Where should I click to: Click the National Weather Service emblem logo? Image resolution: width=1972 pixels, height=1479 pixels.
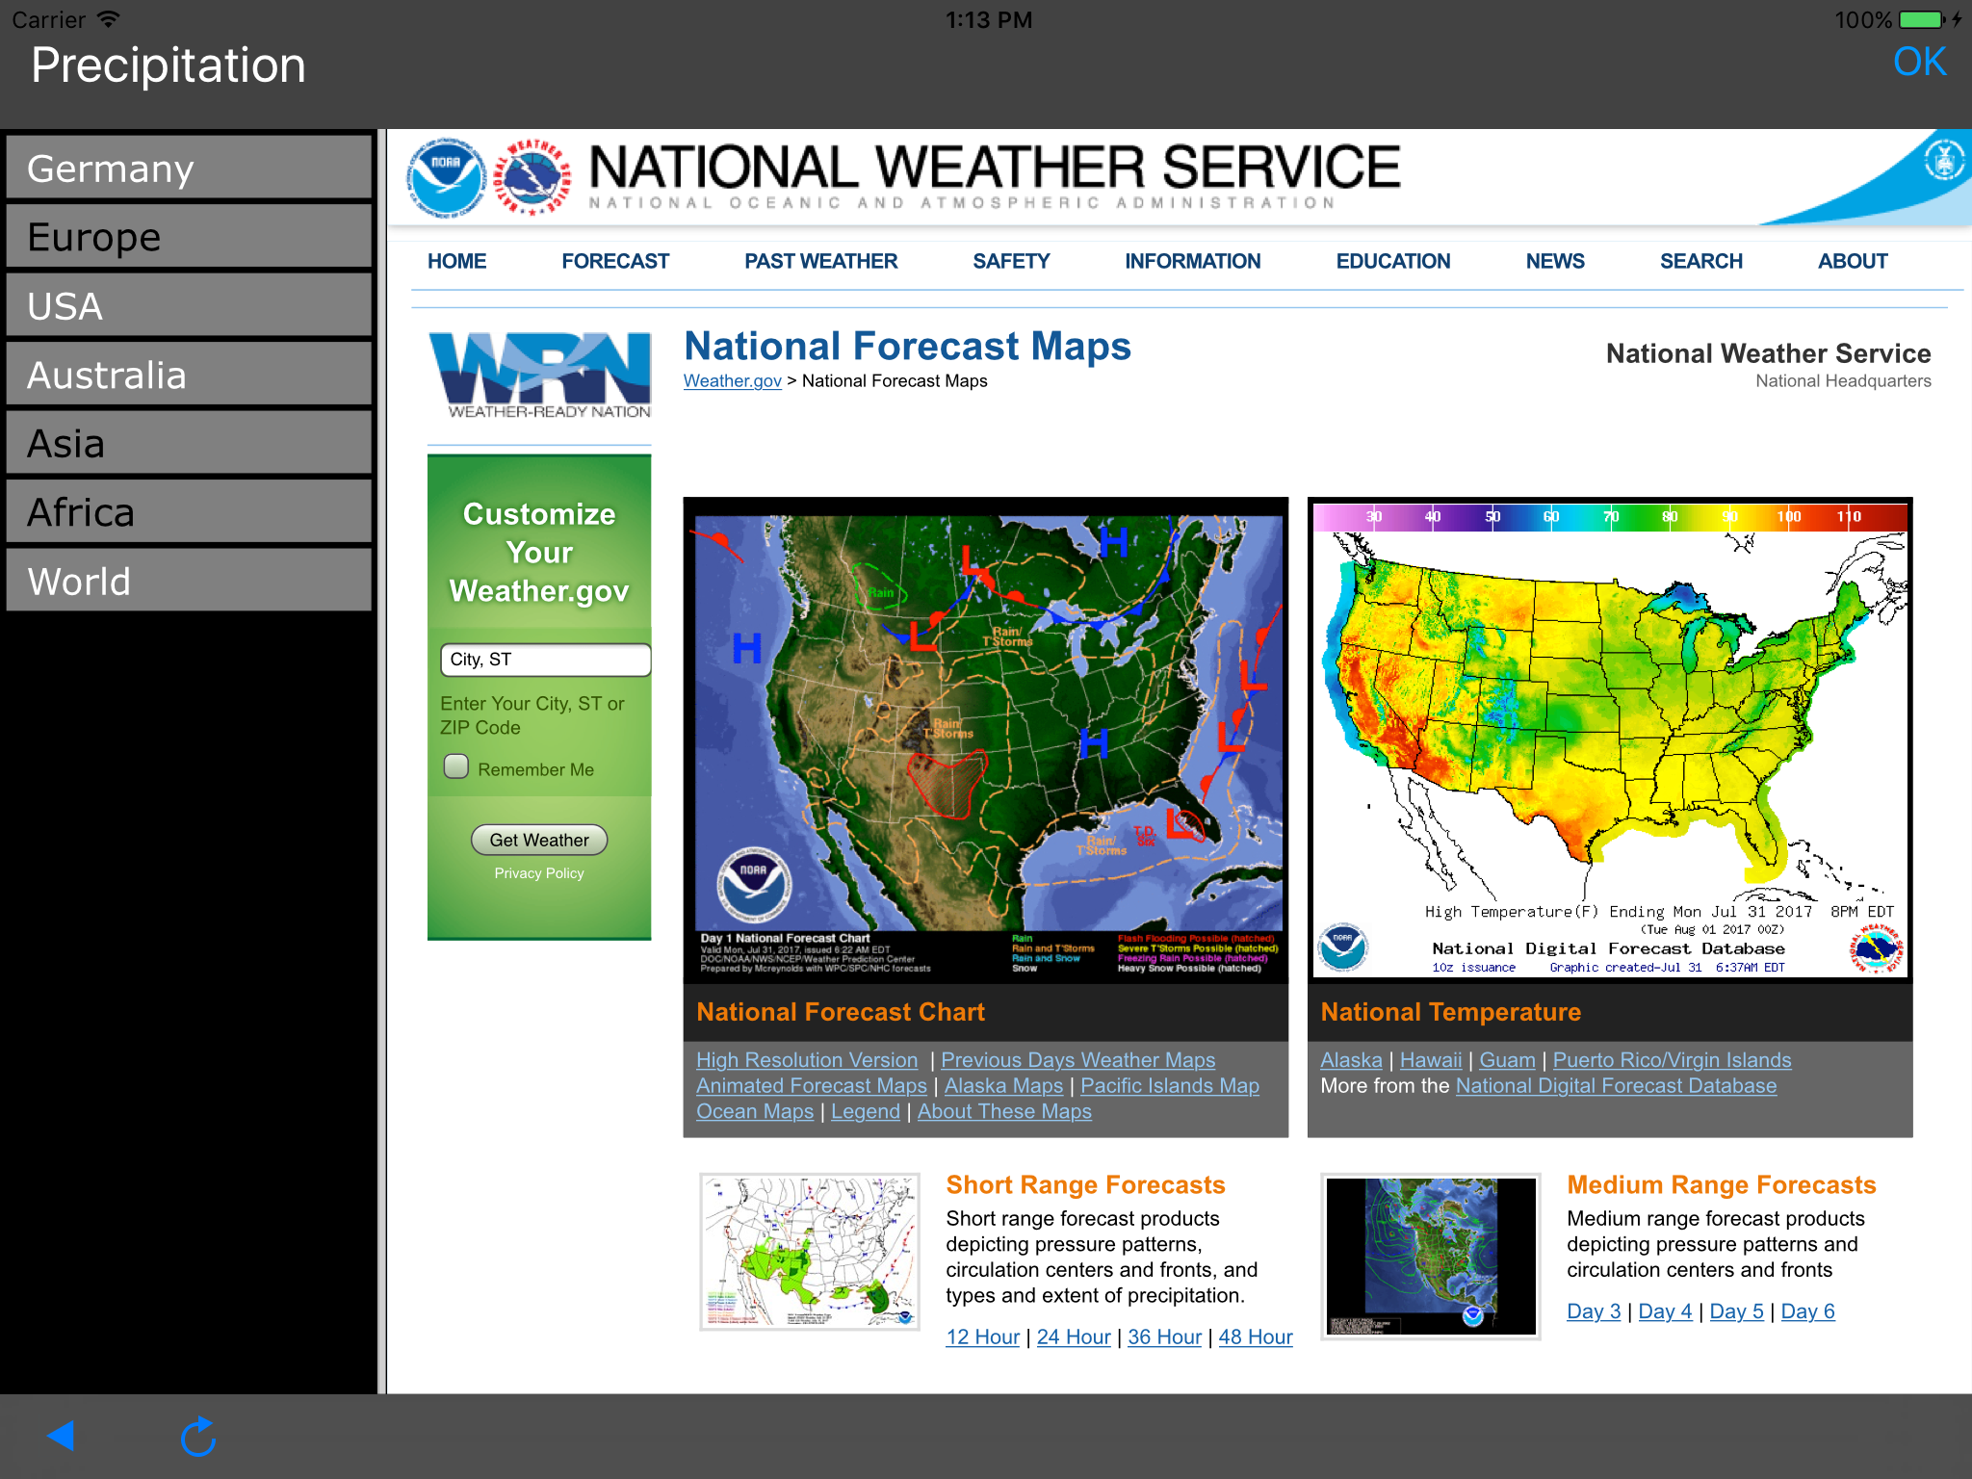coord(532,177)
